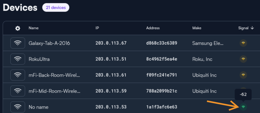Click the mFi-Mid-Room Wi-Fi device icon
Viewport: 260px width, 113px height.
click(18, 91)
